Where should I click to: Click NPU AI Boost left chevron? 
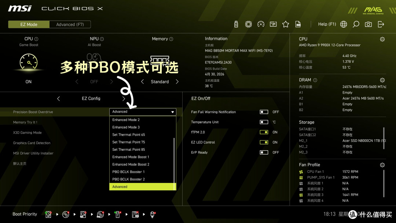[x=77, y=81]
